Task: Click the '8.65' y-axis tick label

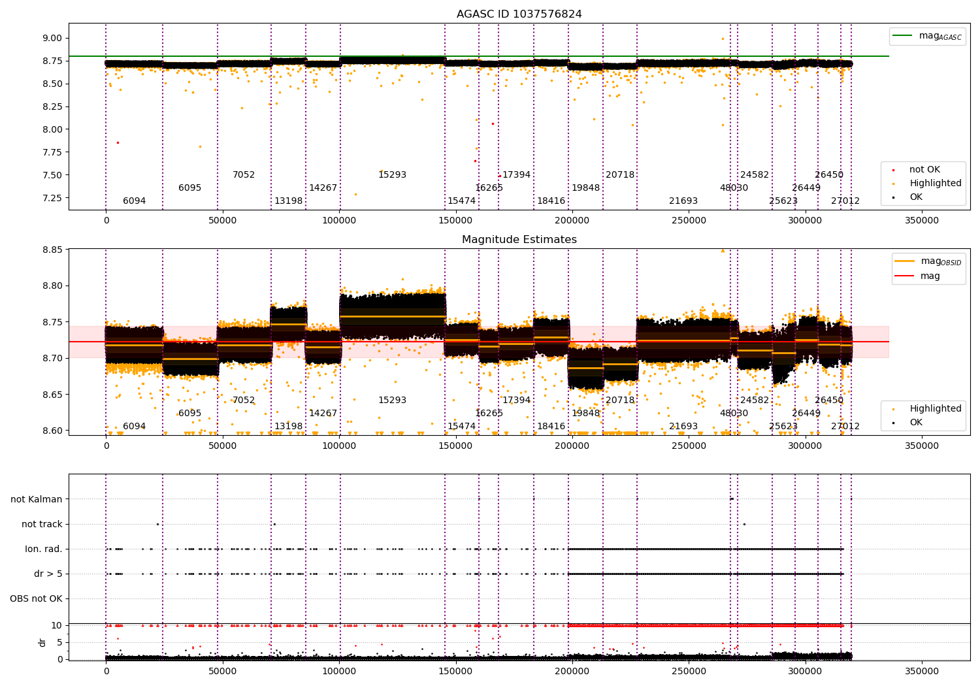Action: click(x=52, y=395)
